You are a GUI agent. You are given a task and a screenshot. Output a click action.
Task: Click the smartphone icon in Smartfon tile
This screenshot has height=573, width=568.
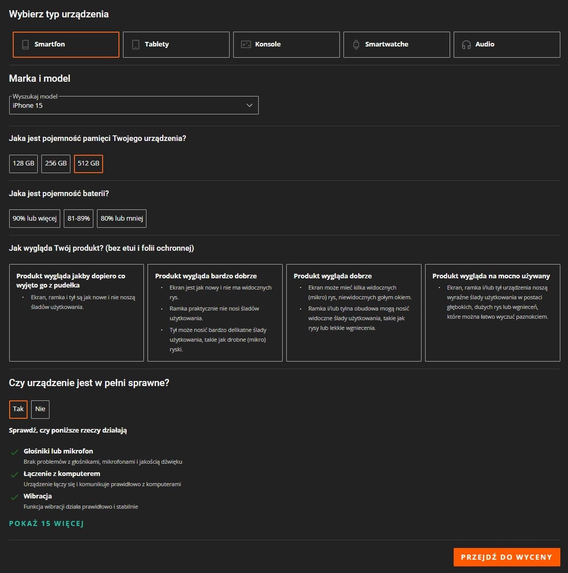(x=25, y=44)
